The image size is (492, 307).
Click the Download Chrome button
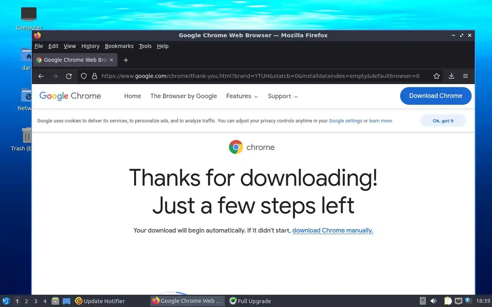point(435,96)
